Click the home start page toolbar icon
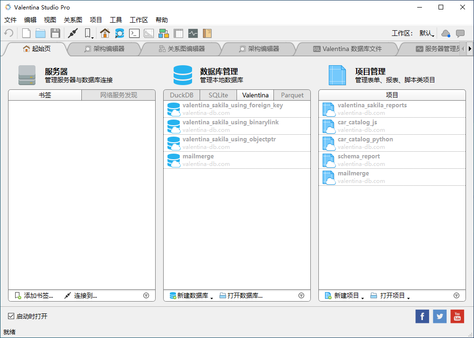Viewport: 474px width, 338px height. 105,33
